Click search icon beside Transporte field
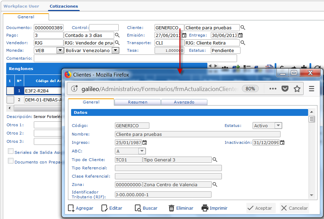Viewport: 324px width, 219px height. tap(243, 43)
